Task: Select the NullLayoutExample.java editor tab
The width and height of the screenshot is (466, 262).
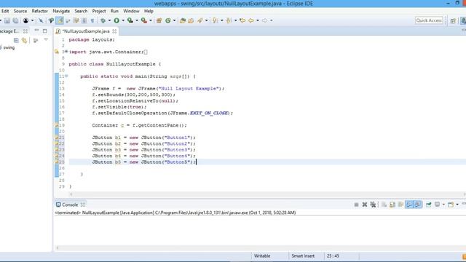Action: pyautogui.click(x=86, y=31)
